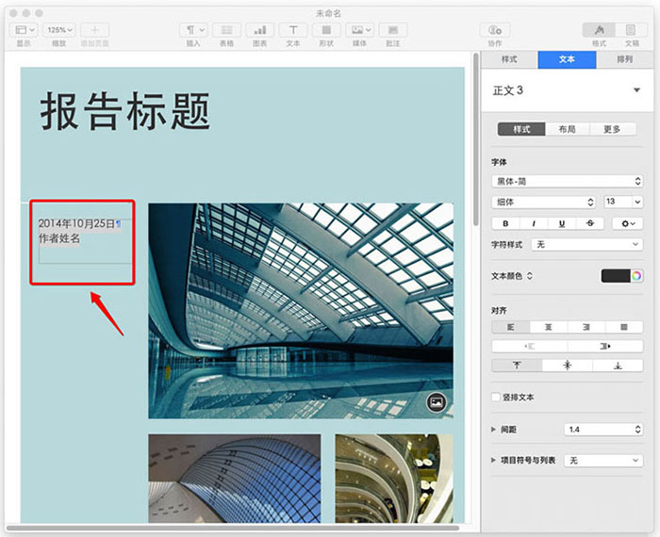Select the 布局 segment

point(567,129)
